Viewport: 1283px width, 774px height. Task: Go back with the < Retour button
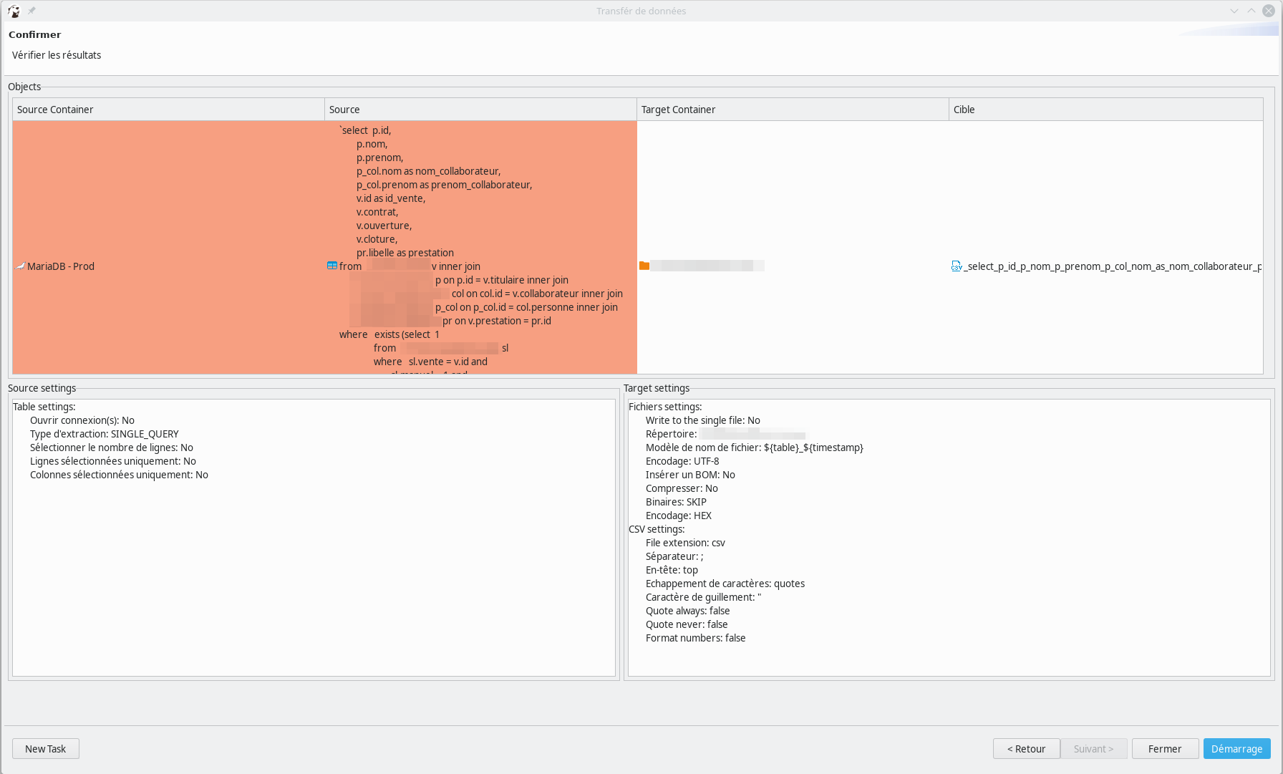1026,749
